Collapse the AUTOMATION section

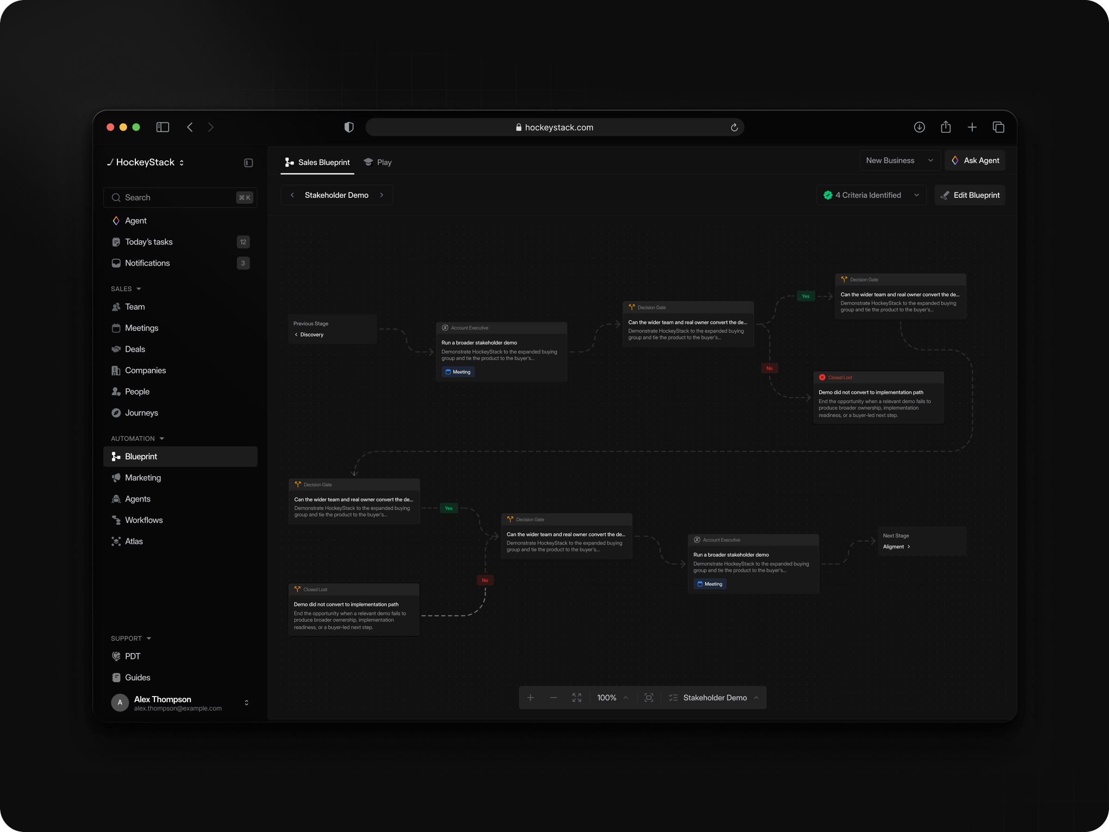138,438
